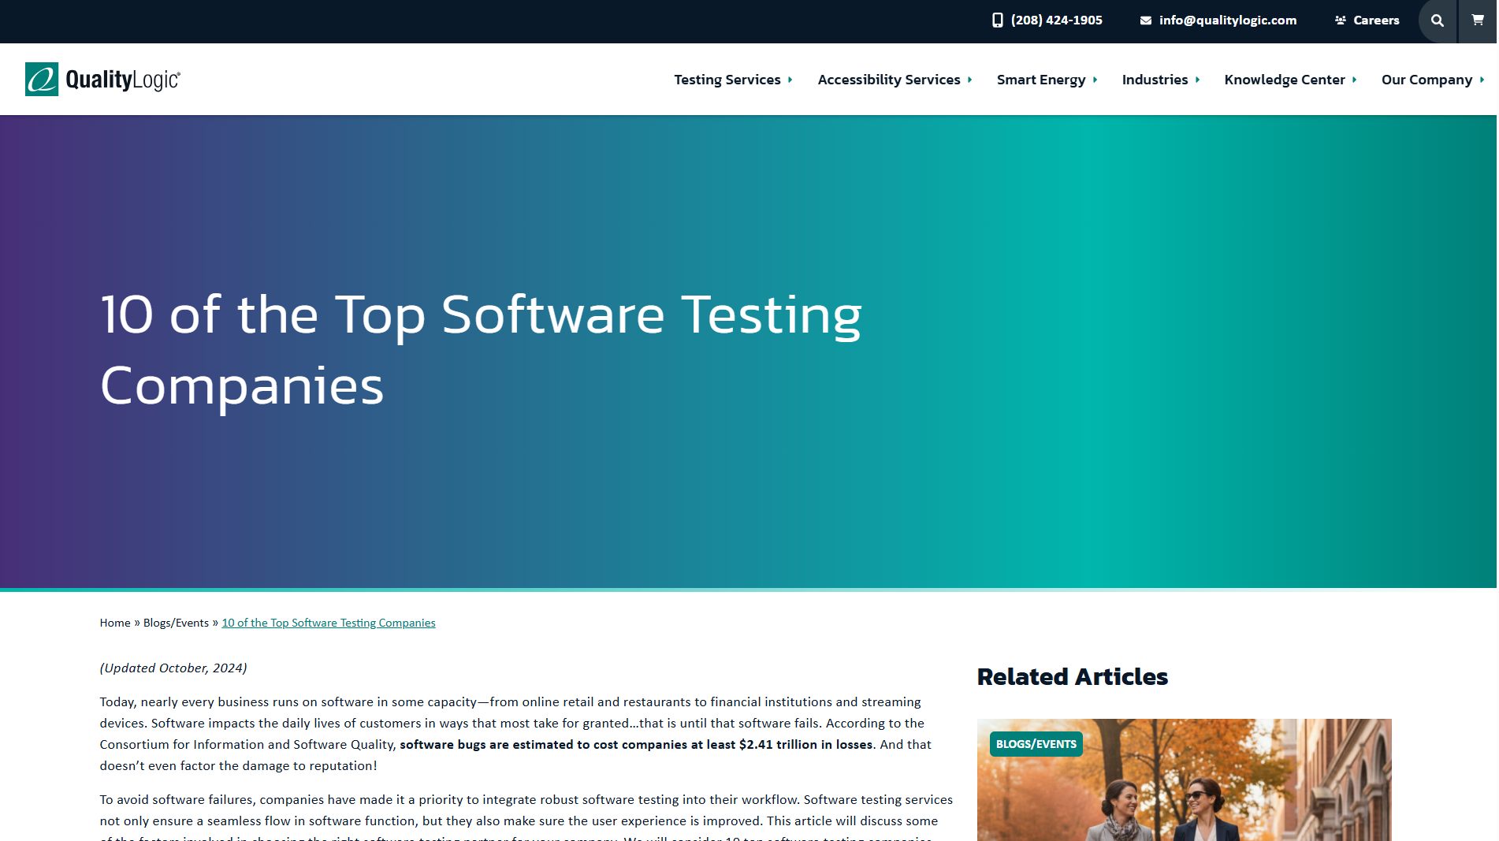The height and width of the screenshot is (841, 1499).
Task: Click the search magnifier icon
Action: point(1438,21)
